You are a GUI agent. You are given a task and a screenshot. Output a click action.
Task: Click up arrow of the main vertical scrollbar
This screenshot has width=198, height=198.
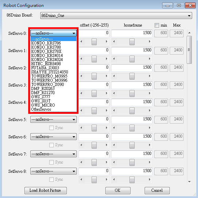tap(189, 33)
